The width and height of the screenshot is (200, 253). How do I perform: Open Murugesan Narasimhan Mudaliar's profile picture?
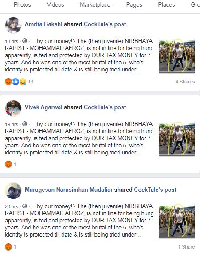pos(13,191)
